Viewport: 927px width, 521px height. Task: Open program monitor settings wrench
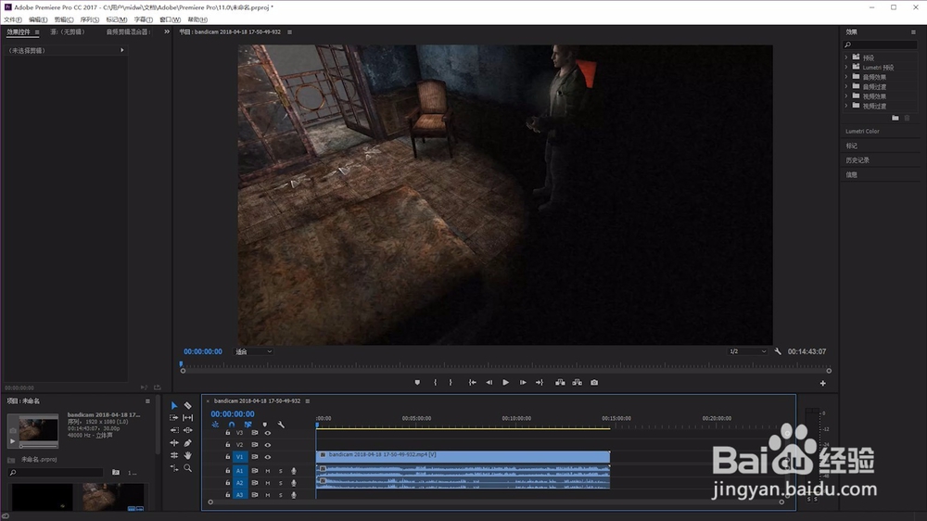(778, 351)
